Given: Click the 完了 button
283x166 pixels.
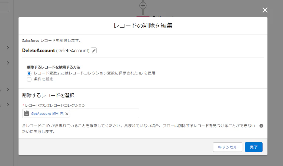Looking at the screenshot, I should (254, 147).
